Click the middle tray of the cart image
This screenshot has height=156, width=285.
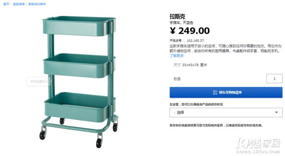[78, 65]
